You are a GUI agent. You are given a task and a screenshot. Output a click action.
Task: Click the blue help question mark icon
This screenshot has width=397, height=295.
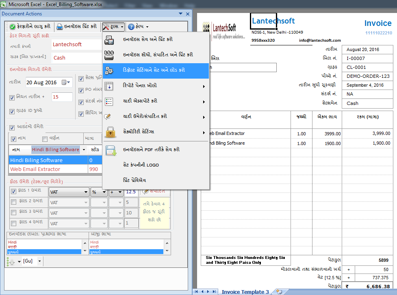(x=131, y=26)
